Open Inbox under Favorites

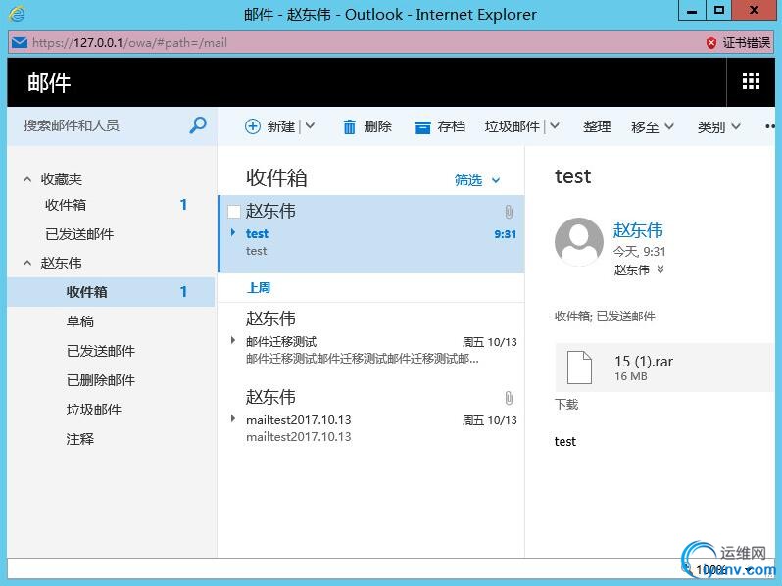click(111, 205)
